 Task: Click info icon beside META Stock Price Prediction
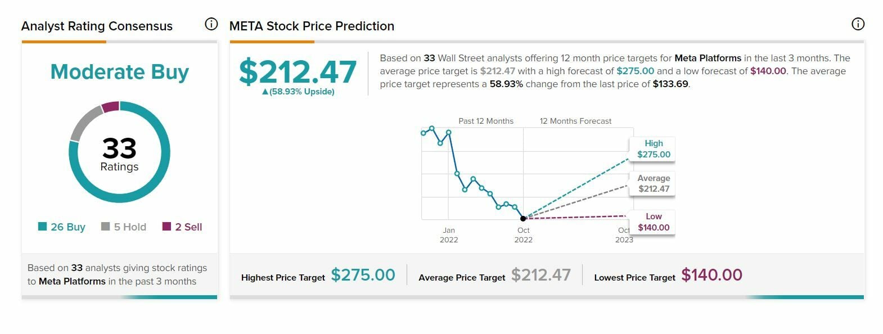[x=858, y=24]
